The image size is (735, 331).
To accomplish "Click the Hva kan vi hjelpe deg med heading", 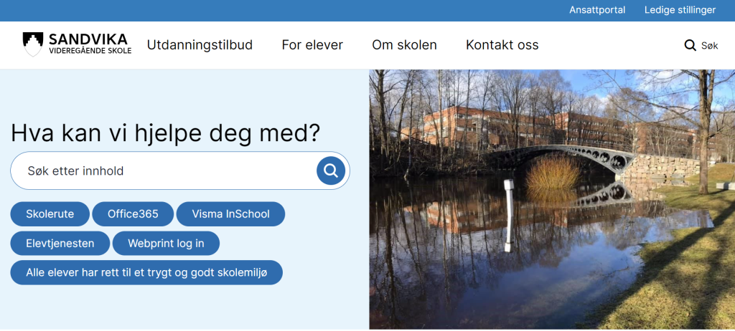I will pos(166,133).
